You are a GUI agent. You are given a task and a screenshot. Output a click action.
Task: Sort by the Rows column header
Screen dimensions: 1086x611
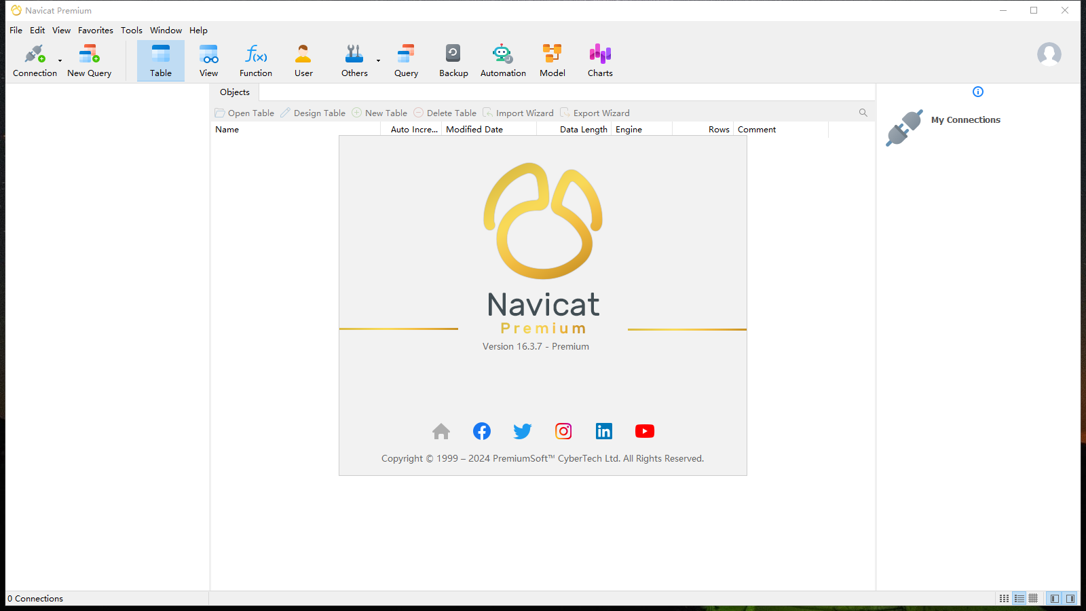(x=703, y=130)
